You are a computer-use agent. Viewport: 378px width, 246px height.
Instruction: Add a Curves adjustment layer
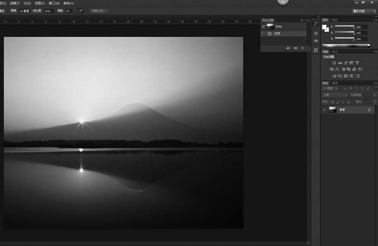coord(346,63)
